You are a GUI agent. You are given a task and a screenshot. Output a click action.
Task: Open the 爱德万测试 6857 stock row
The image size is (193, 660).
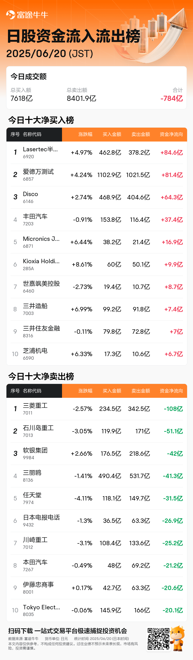[97, 175]
